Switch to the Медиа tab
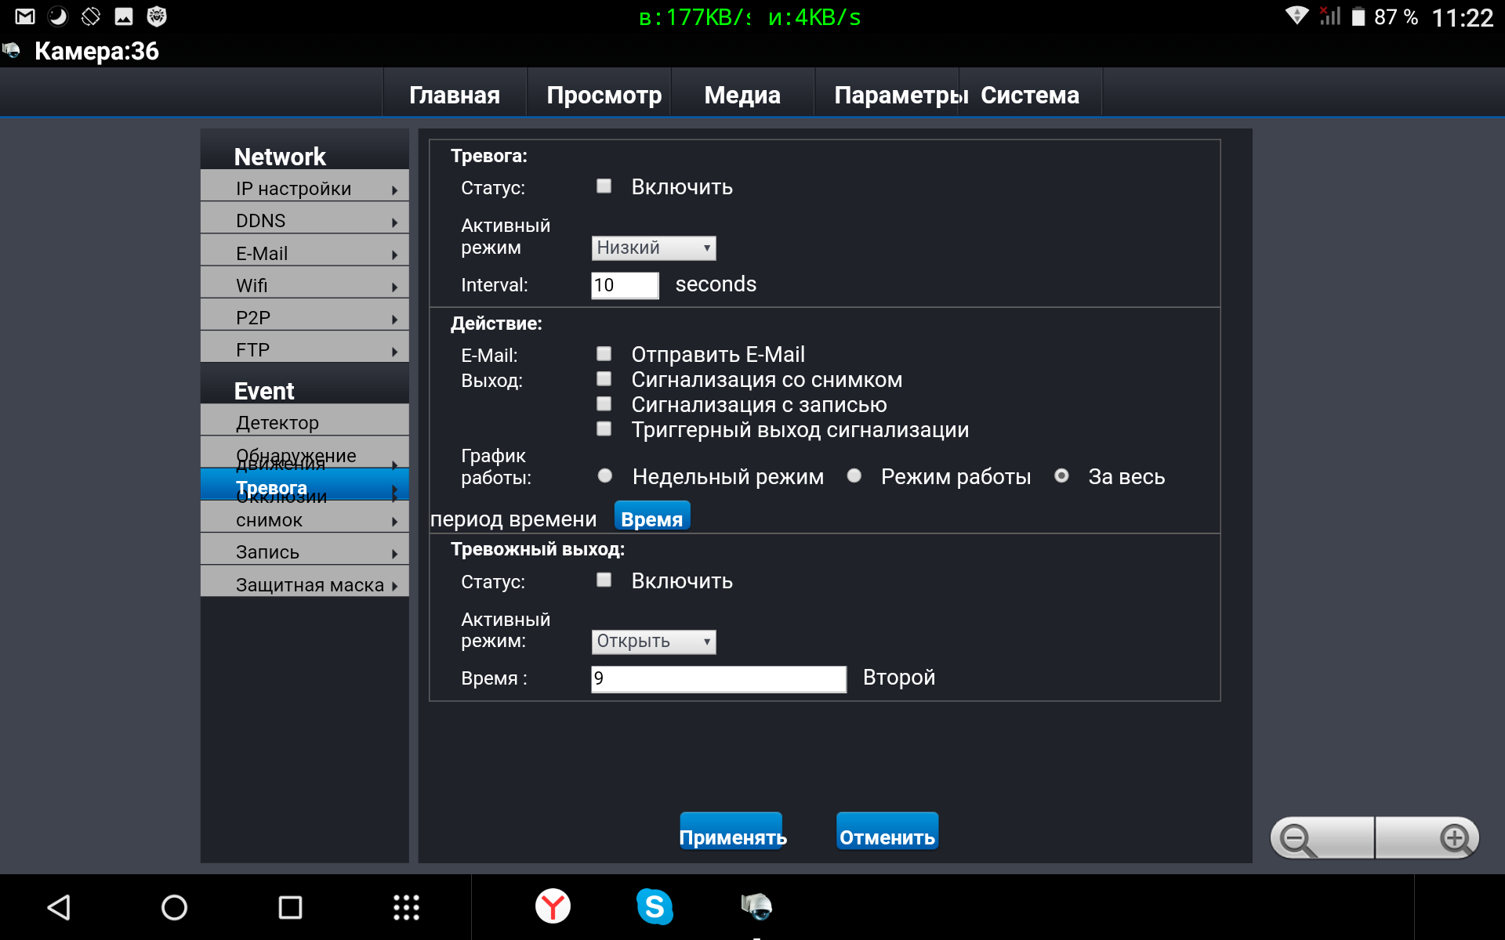Image resolution: width=1505 pixels, height=940 pixels. coord(742,95)
